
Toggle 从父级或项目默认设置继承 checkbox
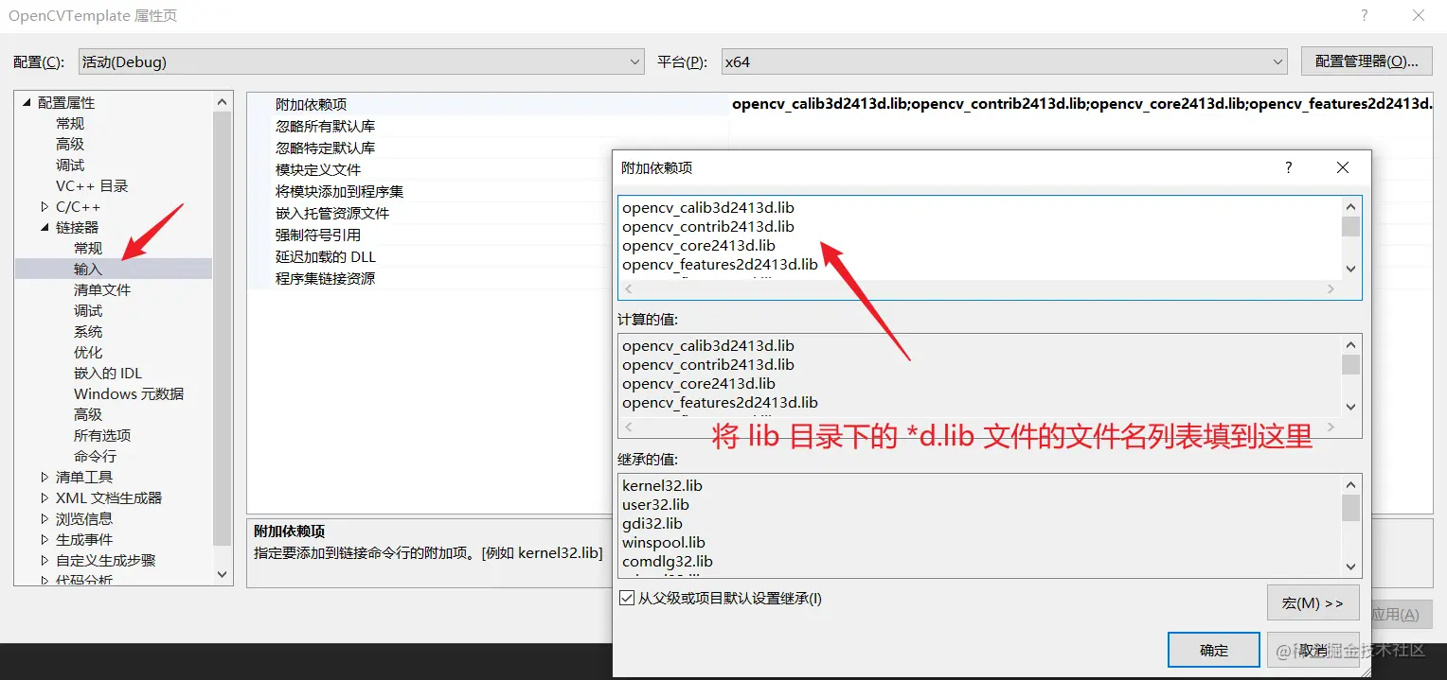click(627, 598)
